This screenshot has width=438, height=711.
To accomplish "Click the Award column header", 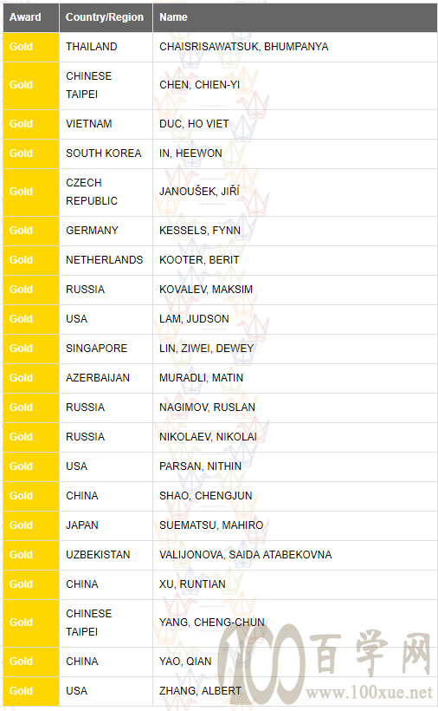I will [31, 17].
